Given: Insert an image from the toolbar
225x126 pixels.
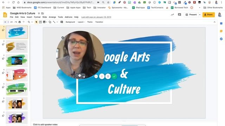Looking at the screenshot, I should point(44,22).
